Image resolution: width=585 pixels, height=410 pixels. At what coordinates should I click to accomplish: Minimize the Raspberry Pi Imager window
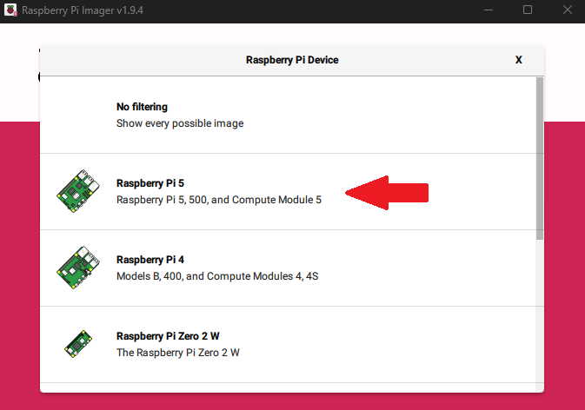pos(489,10)
